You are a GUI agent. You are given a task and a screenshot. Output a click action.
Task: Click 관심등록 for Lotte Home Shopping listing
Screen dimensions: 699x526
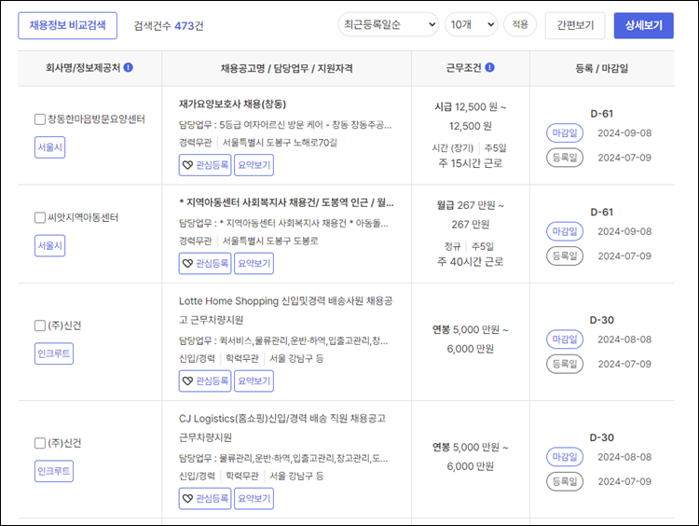[x=205, y=381]
